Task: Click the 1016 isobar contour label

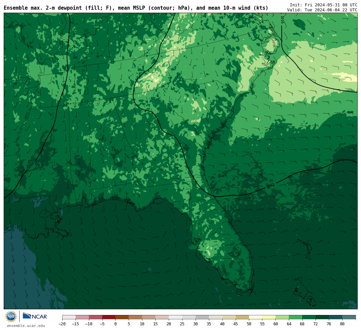Action: (x=282, y=20)
